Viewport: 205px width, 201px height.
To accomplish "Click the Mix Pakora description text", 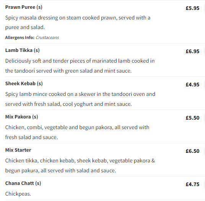I will pos(77,132).
